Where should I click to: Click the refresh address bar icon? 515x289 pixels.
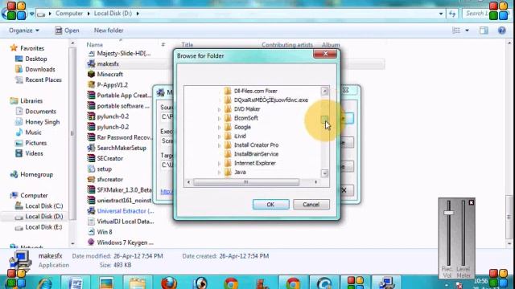(x=452, y=14)
